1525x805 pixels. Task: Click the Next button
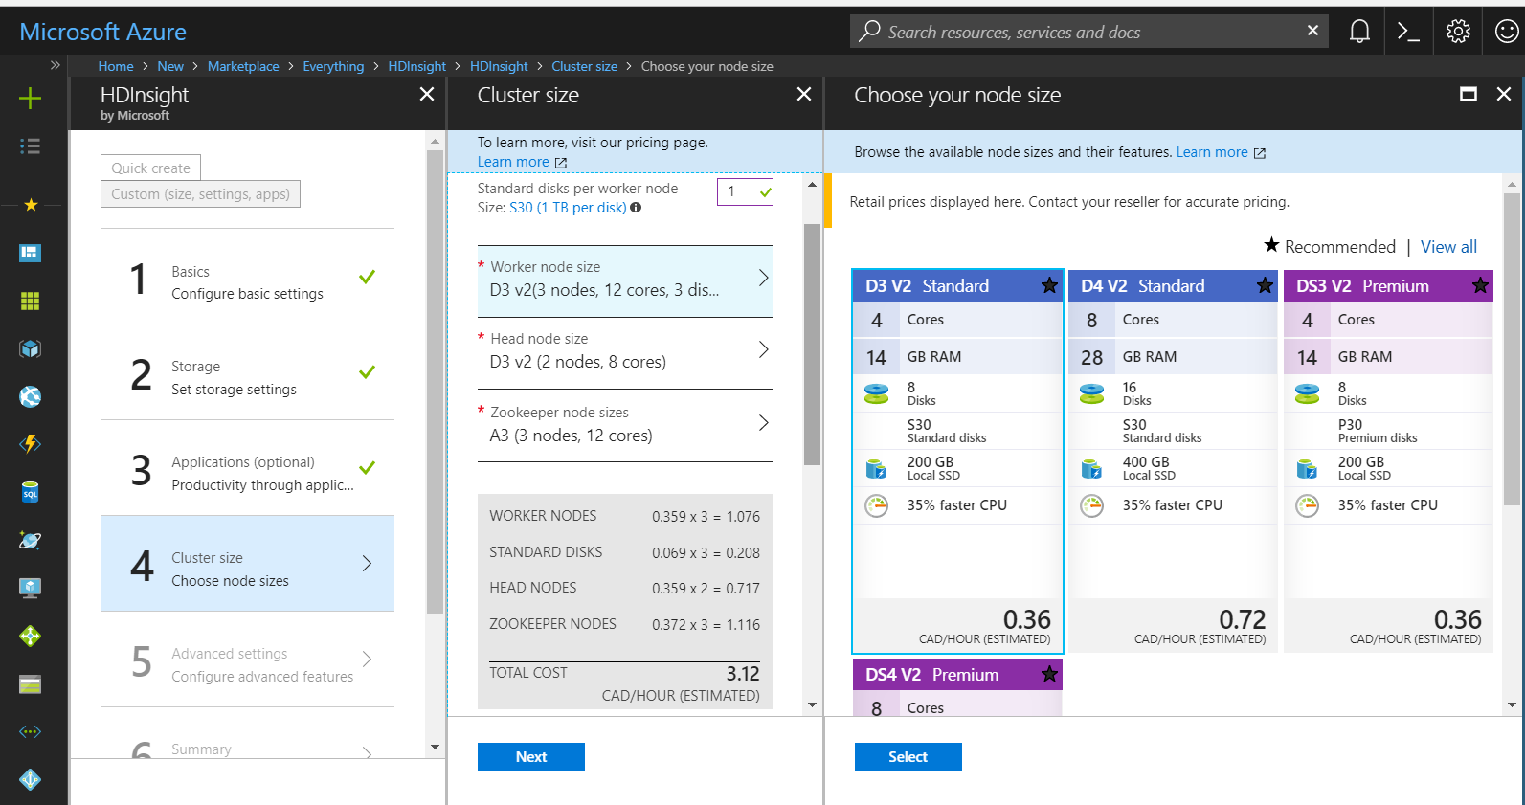coord(531,757)
